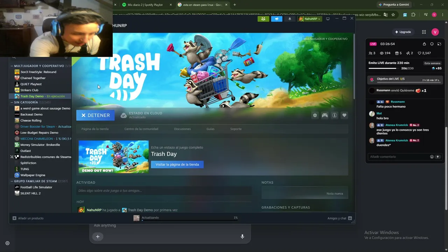Switch to esta en steam para linux tab
448x252 pixels.
click(x=202, y=5)
